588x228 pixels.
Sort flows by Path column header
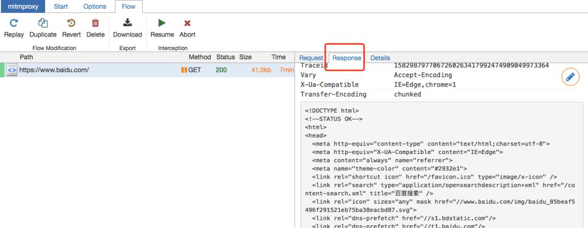pos(26,57)
